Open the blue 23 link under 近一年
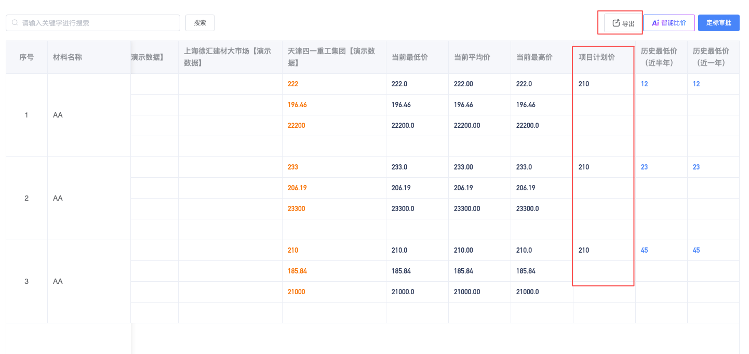The image size is (749, 354). point(696,167)
